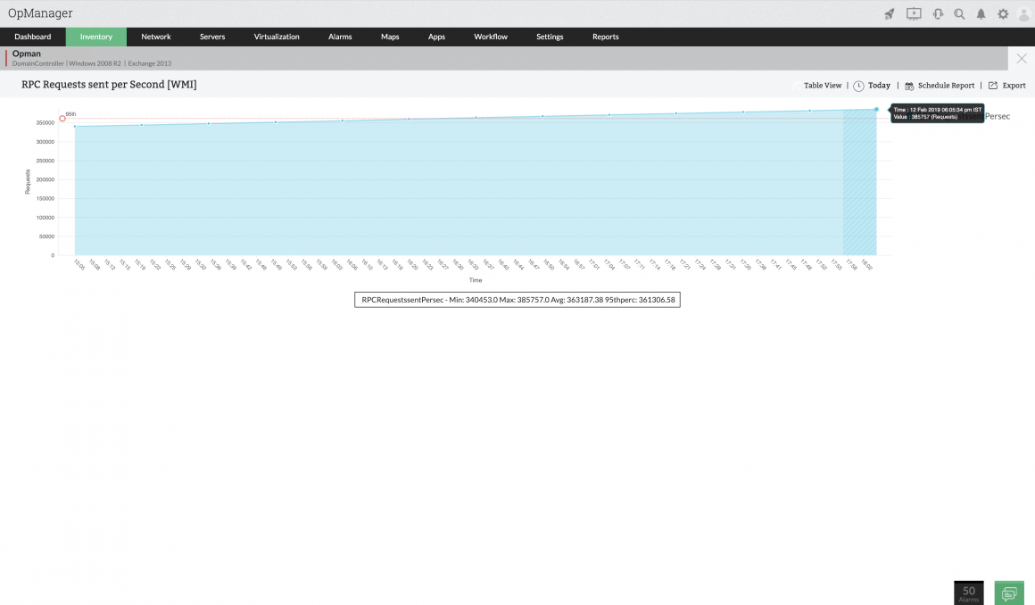Click the rocket quick-start icon
Screen dimensions: 1035x605
[x=890, y=14]
